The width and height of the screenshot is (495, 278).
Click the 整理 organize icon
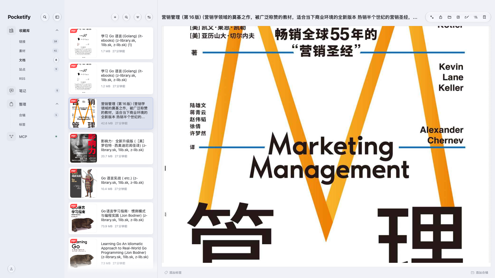pyautogui.click(x=11, y=104)
